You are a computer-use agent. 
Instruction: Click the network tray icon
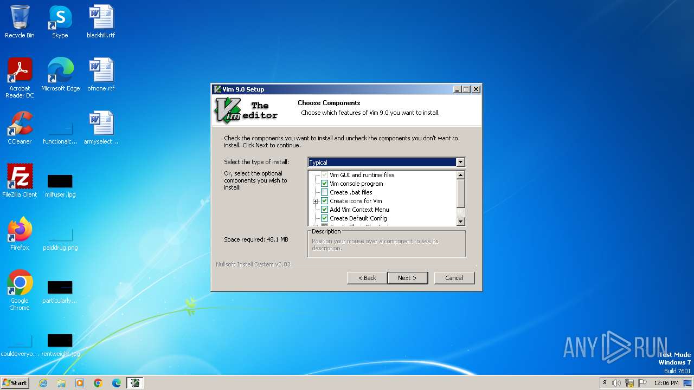[629, 383]
